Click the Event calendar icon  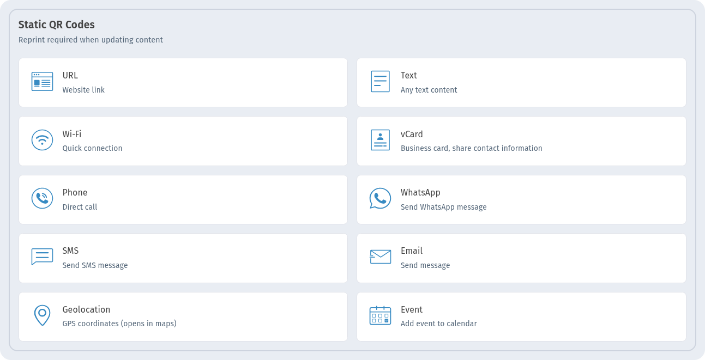coord(380,315)
